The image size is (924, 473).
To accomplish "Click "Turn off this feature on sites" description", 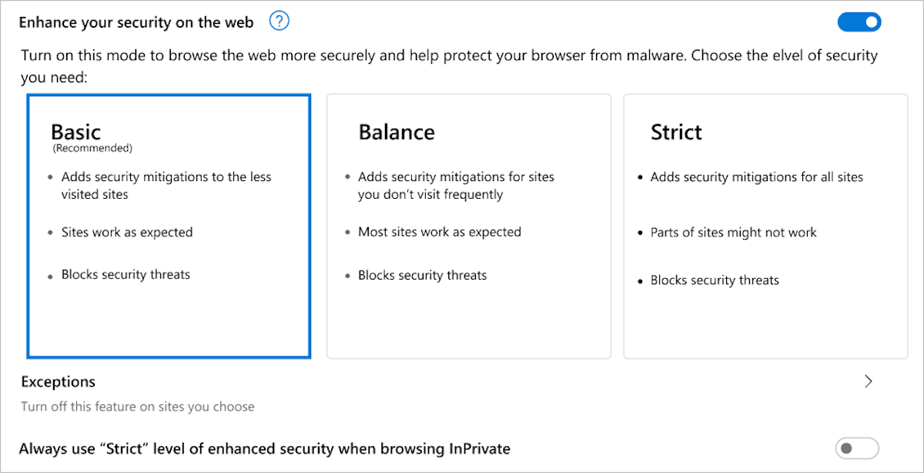I will 138,406.
